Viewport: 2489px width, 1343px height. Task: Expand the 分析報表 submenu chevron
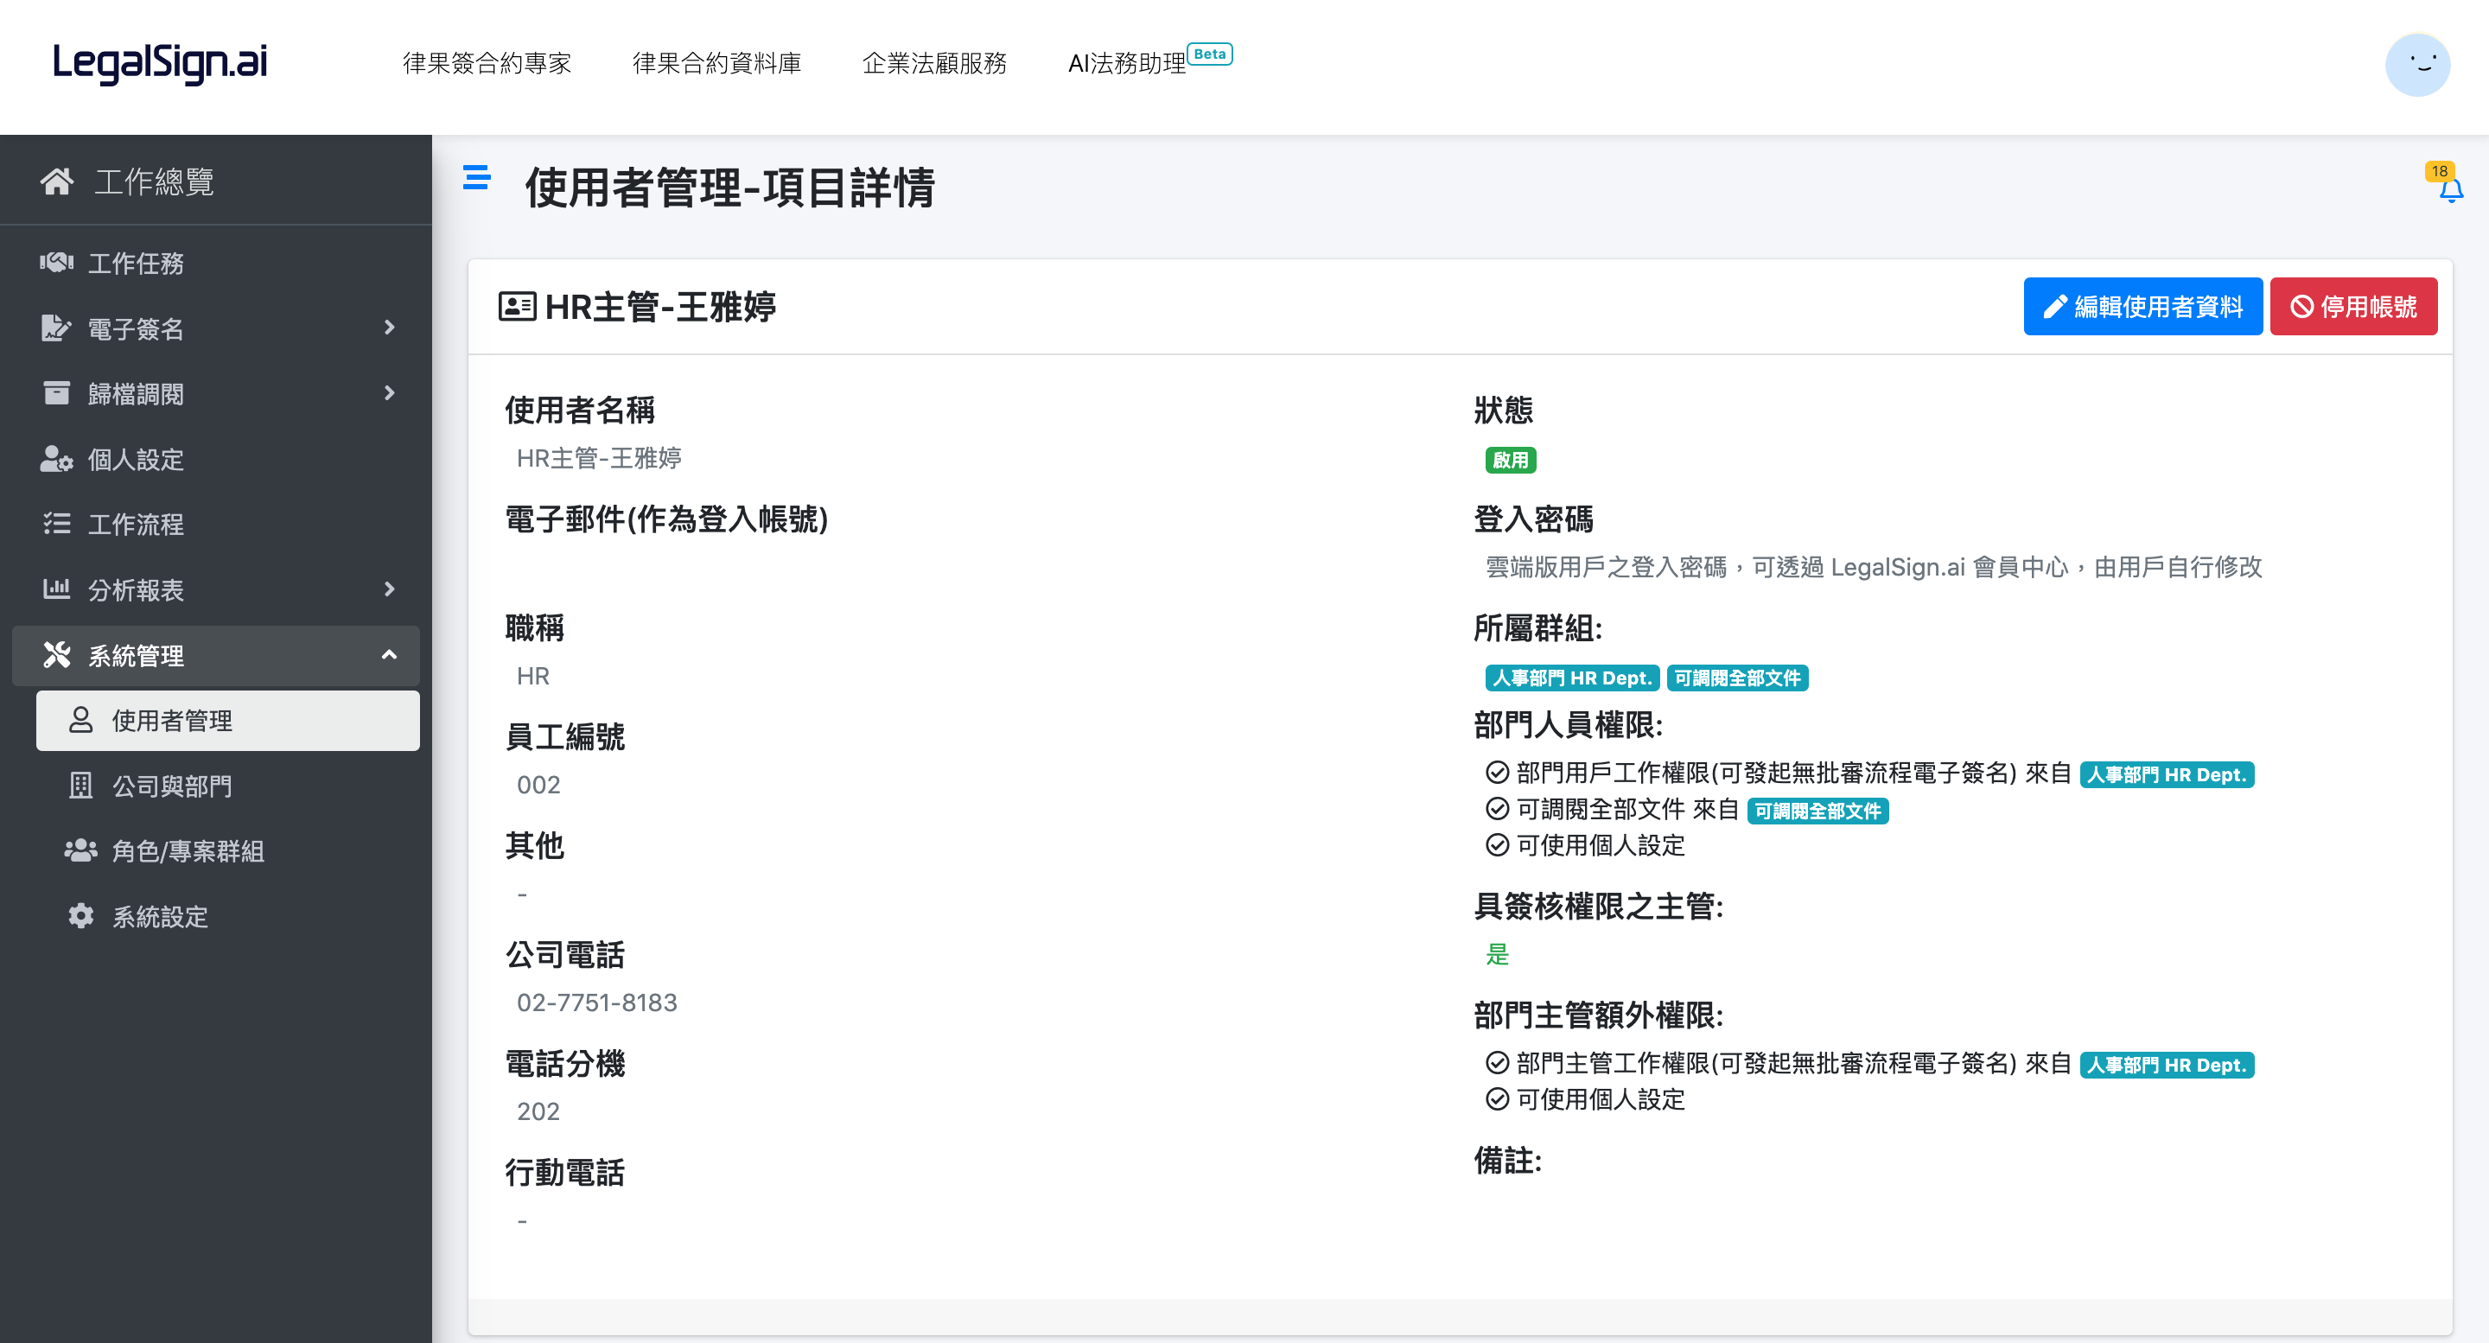point(390,589)
